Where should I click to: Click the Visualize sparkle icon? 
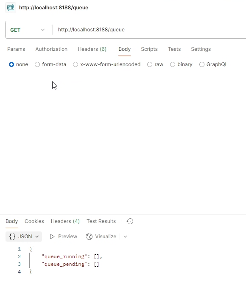[89, 237]
